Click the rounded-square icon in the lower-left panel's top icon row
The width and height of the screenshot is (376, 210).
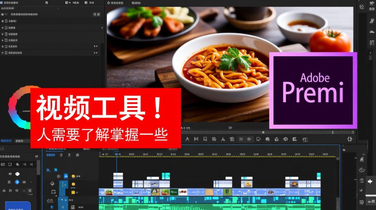[10, 164]
